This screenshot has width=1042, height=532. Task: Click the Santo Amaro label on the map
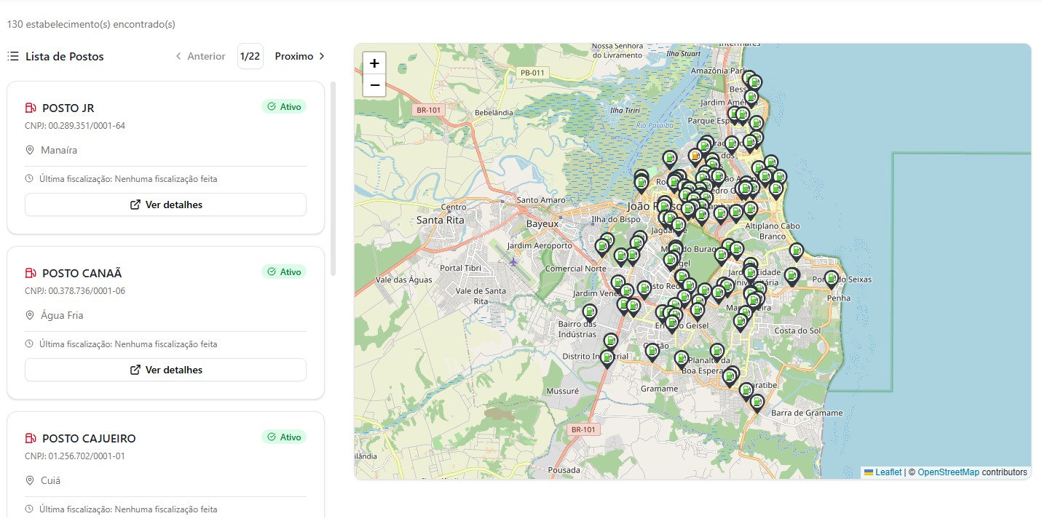pos(541,200)
